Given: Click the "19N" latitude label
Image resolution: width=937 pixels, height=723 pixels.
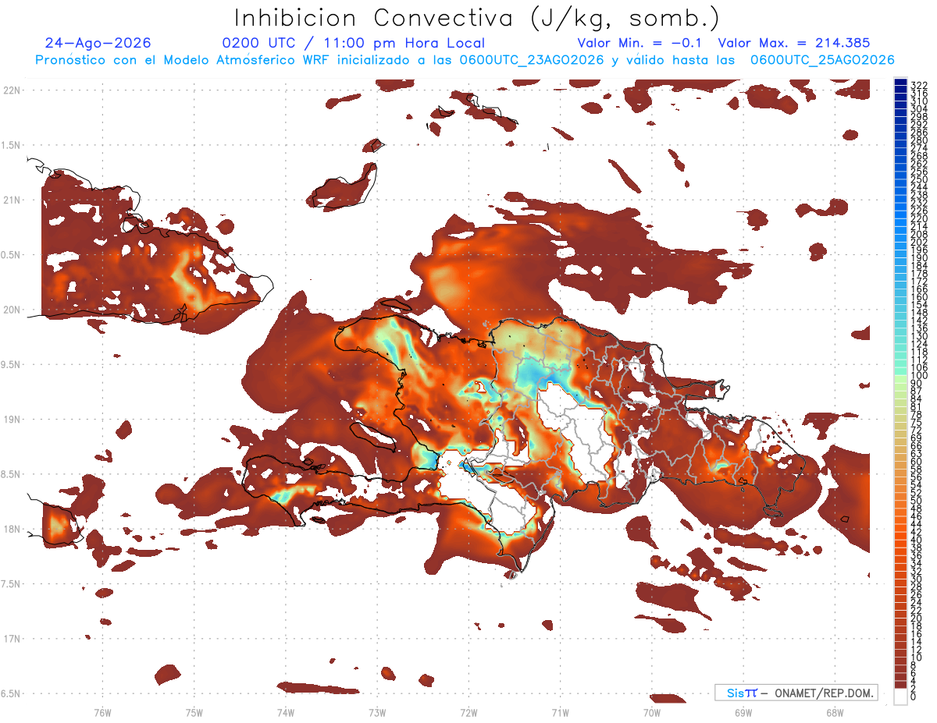Looking at the screenshot, I should tap(12, 420).
